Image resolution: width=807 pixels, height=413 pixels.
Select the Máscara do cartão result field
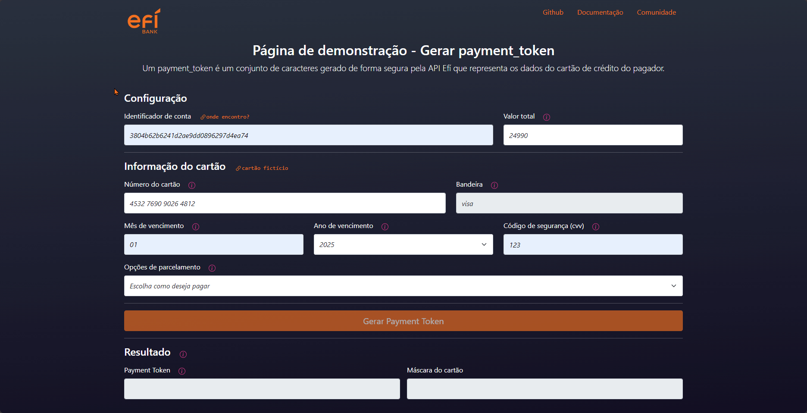pos(545,389)
